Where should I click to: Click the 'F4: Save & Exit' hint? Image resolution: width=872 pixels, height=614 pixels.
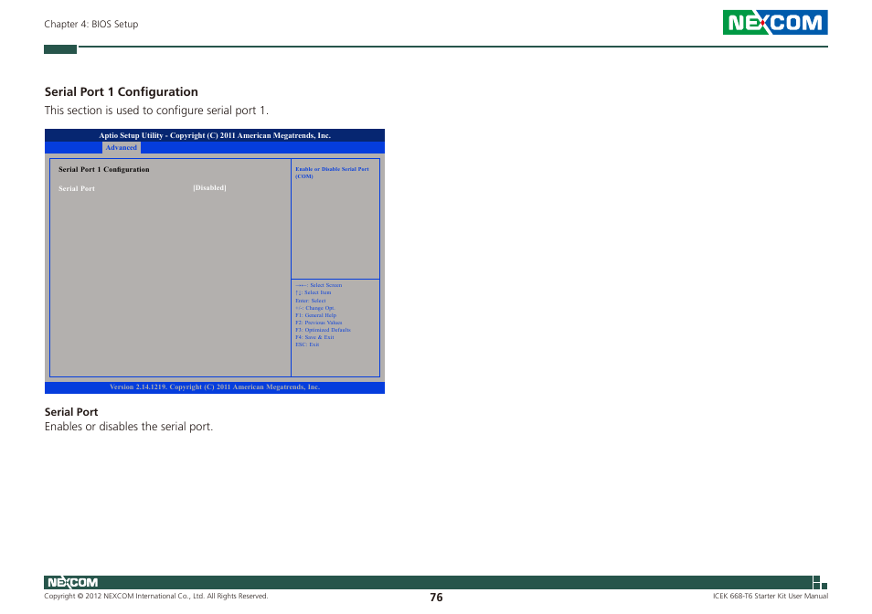pyautogui.click(x=314, y=337)
